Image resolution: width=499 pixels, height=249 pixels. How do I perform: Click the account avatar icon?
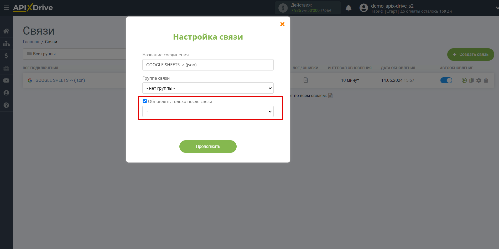pyautogui.click(x=364, y=8)
